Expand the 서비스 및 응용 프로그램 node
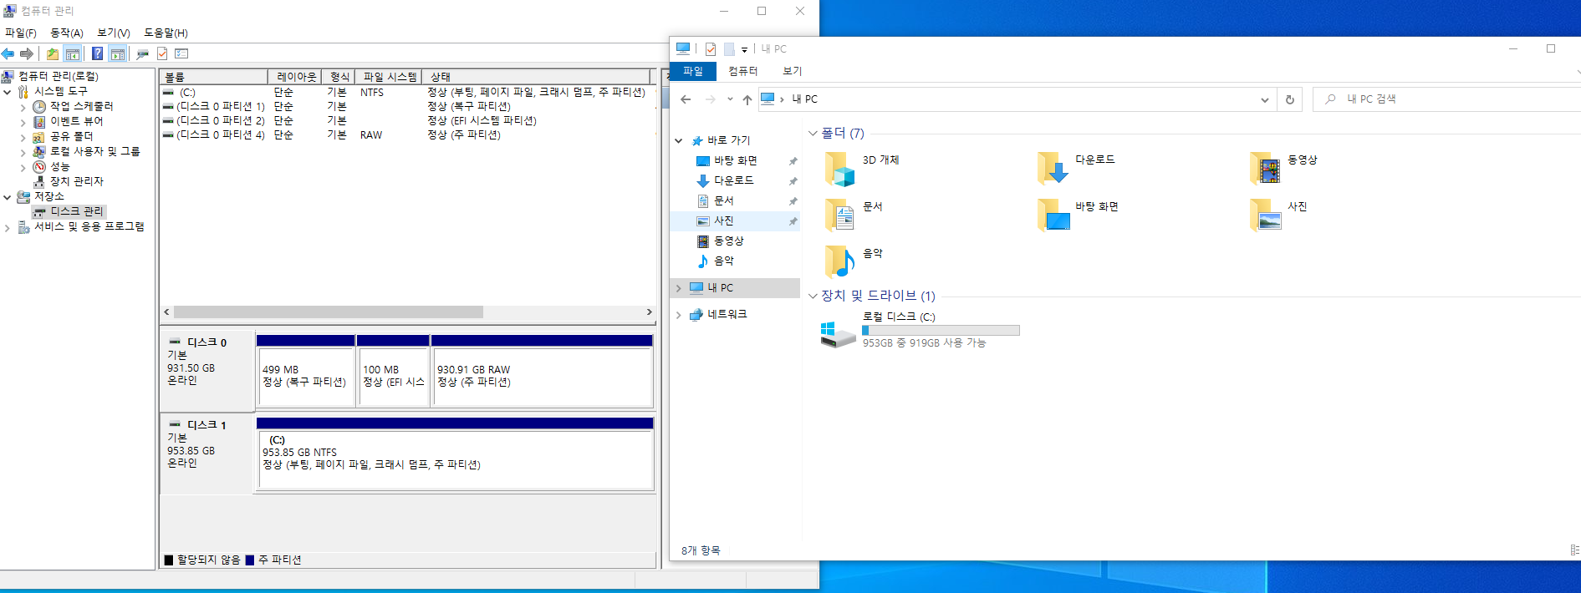This screenshot has width=1581, height=593. pyautogui.click(x=8, y=227)
